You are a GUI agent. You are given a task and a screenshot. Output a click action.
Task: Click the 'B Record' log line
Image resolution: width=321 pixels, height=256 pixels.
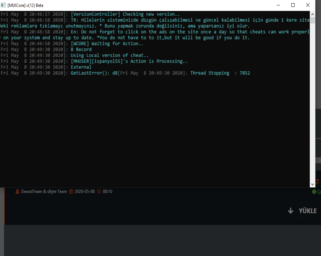(81, 49)
